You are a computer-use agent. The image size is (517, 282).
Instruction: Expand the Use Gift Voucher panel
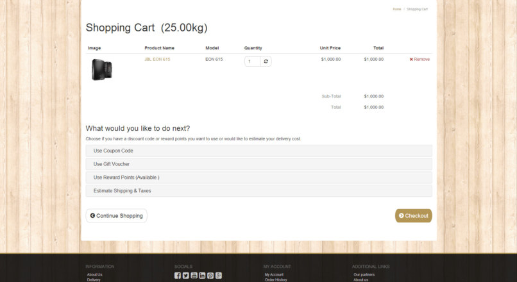tap(112, 164)
